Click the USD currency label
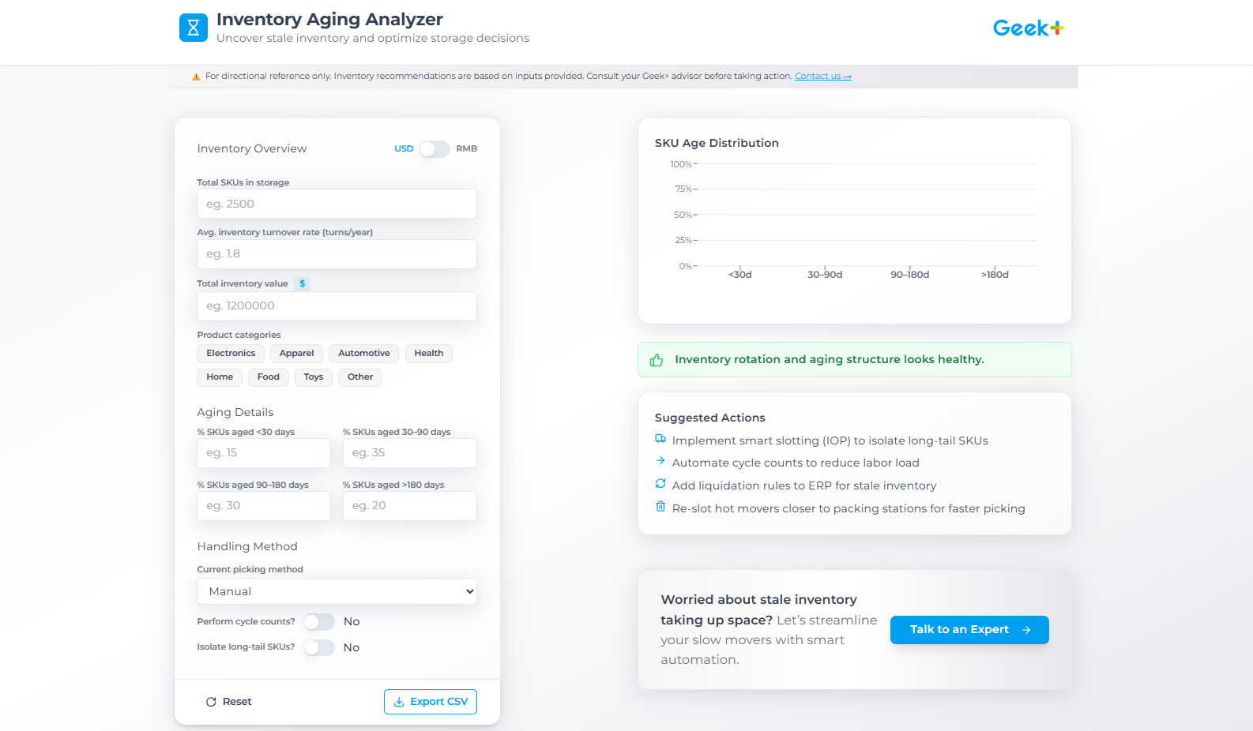The height and width of the screenshot is (731, 1253). tap(404, 149)
